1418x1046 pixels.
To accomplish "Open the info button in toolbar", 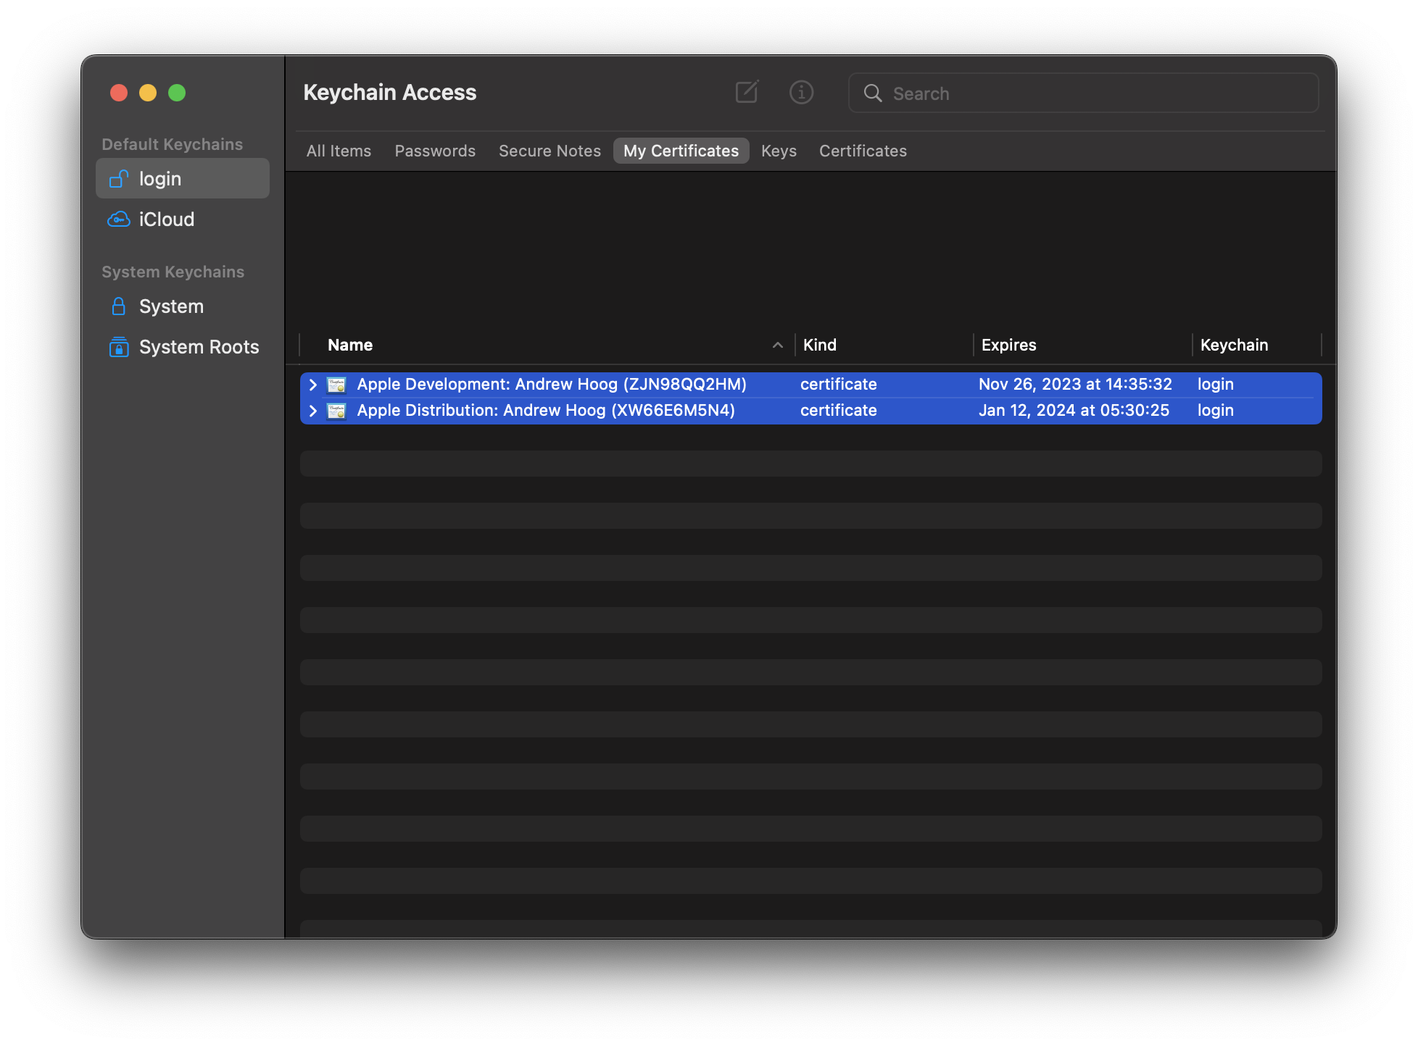I will [x=801, y=92].
